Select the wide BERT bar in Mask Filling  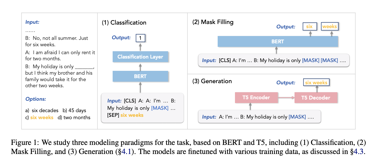pos(278,42)
